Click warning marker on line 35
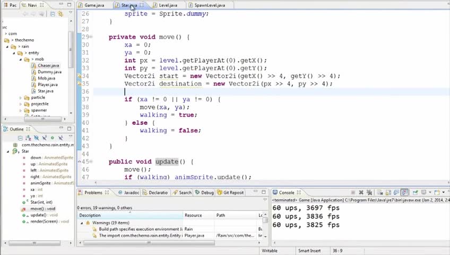450x255 pixels. (79, 84)
